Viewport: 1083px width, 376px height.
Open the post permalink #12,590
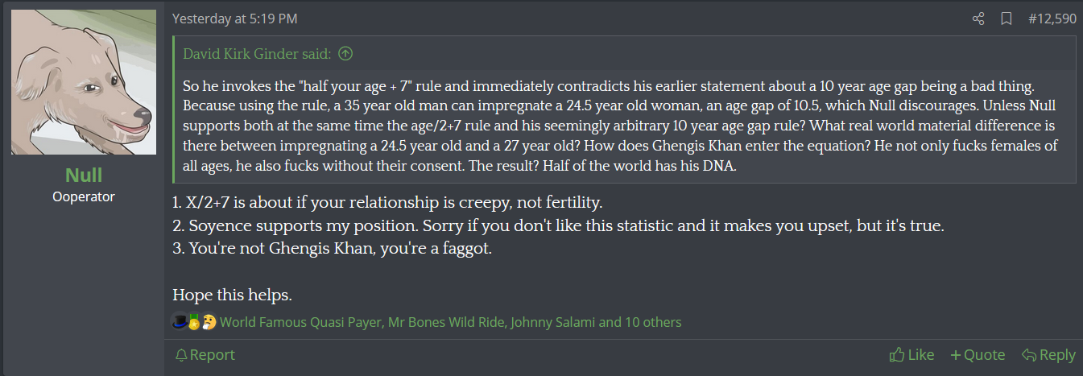click(1052, 19)
